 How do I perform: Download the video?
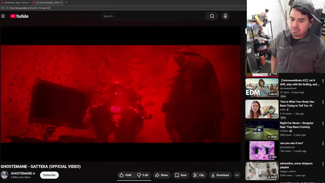pos(220,175)
